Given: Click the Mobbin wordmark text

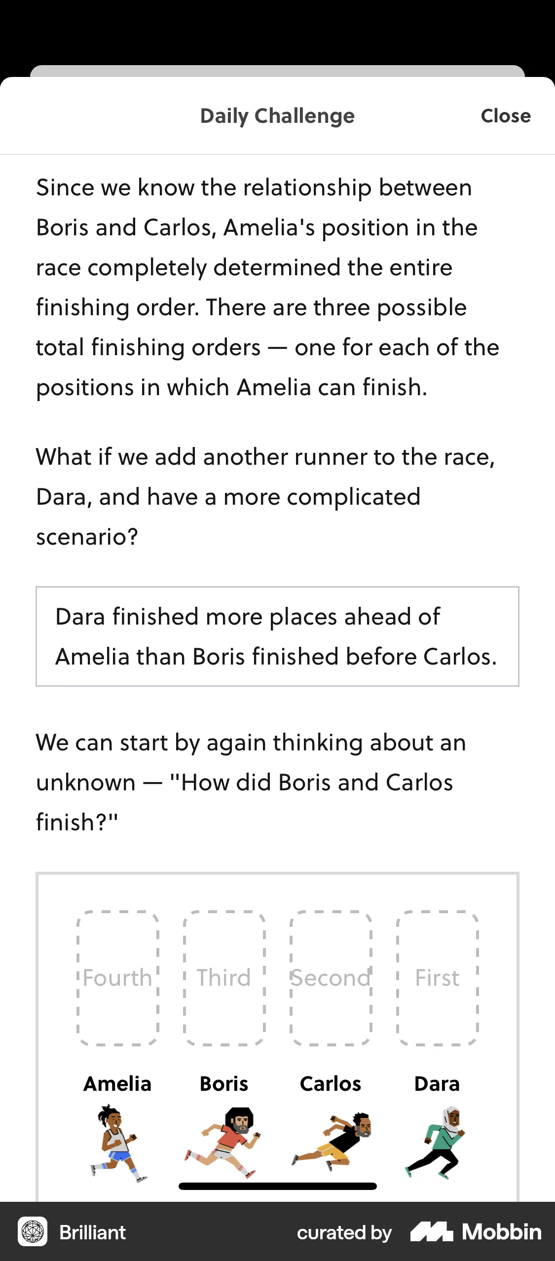Looking at the screenshot, I should pos(502,1232).
